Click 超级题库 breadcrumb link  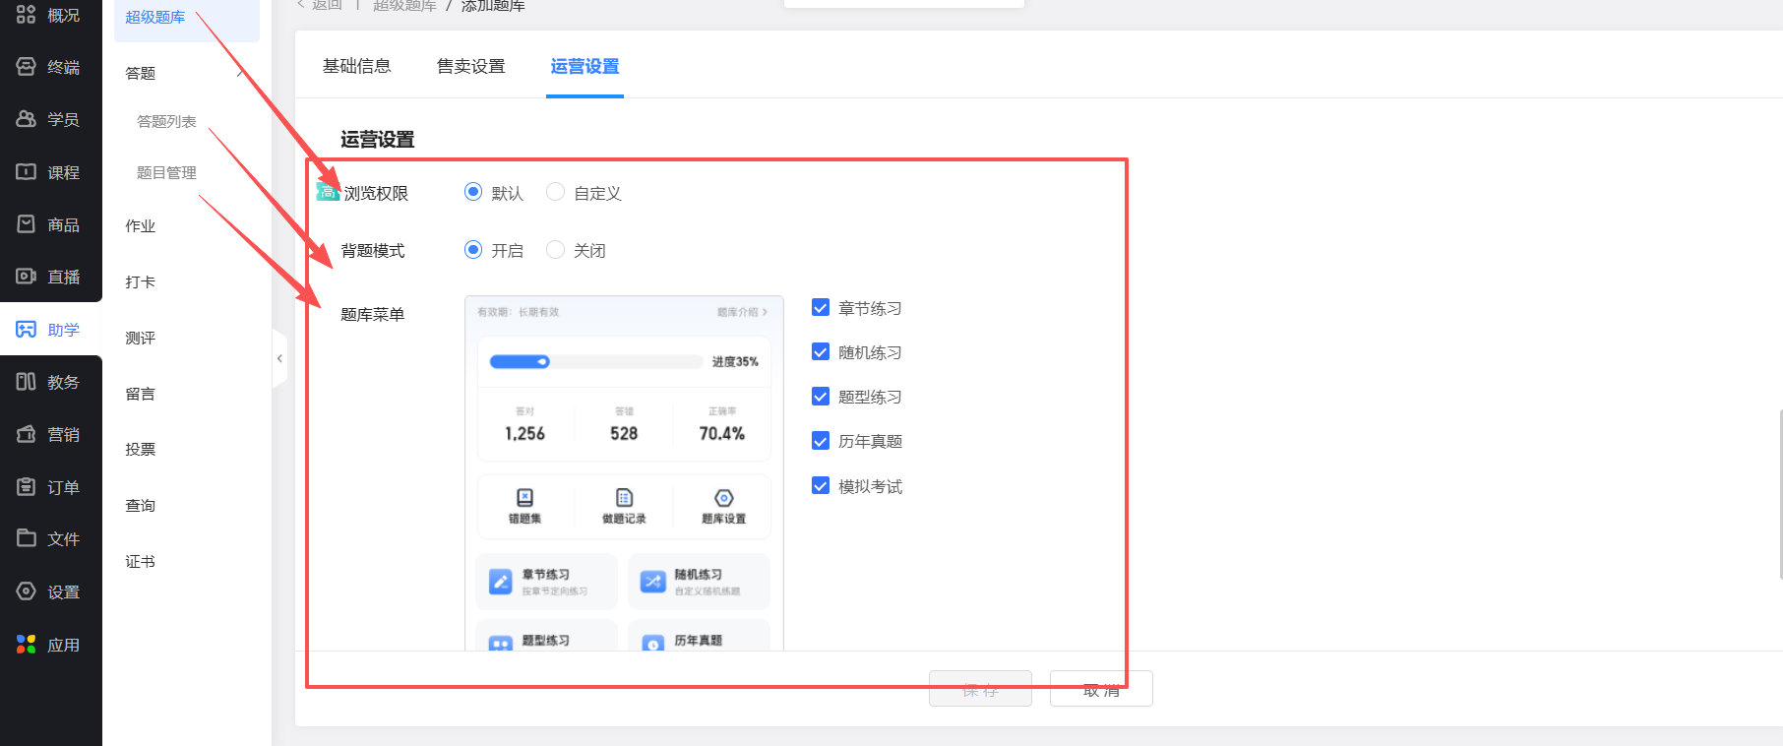pyautogui.click(x=404, y=5)
